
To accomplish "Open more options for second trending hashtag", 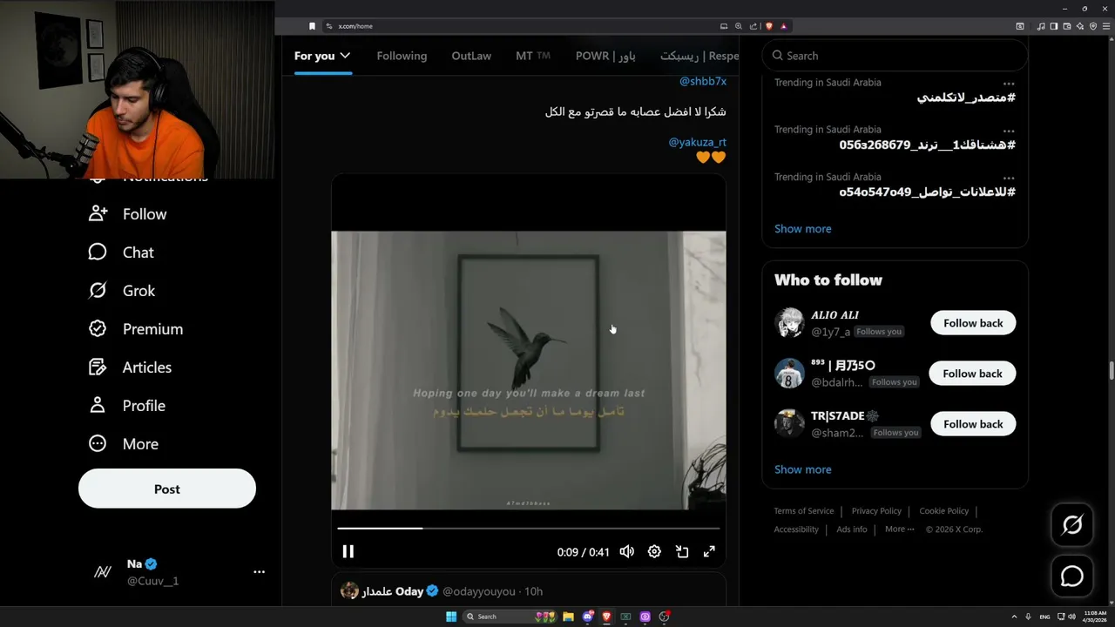I will (1009, 131).
